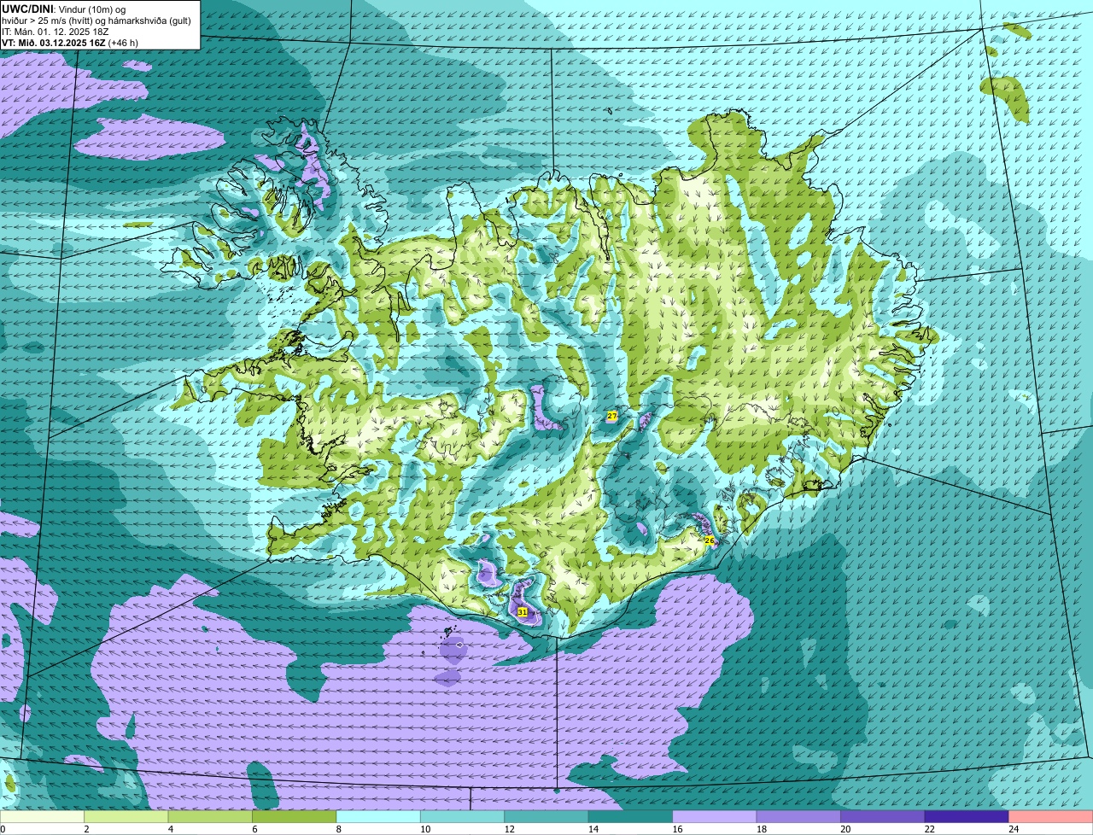This screenshot has height=835, width=1093.
Task: Click the 0–2 m/s pale yellow legend swatch
Action: 44,817
